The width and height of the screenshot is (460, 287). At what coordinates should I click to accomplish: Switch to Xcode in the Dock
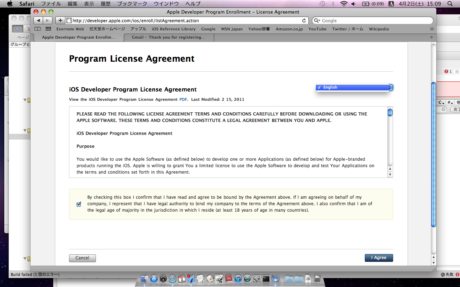(x=191, y=279)
